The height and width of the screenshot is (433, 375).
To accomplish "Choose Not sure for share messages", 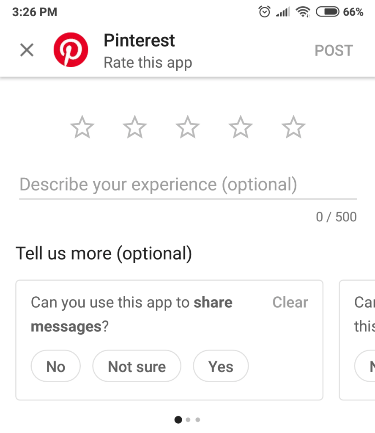I will (x=137, y=367).
